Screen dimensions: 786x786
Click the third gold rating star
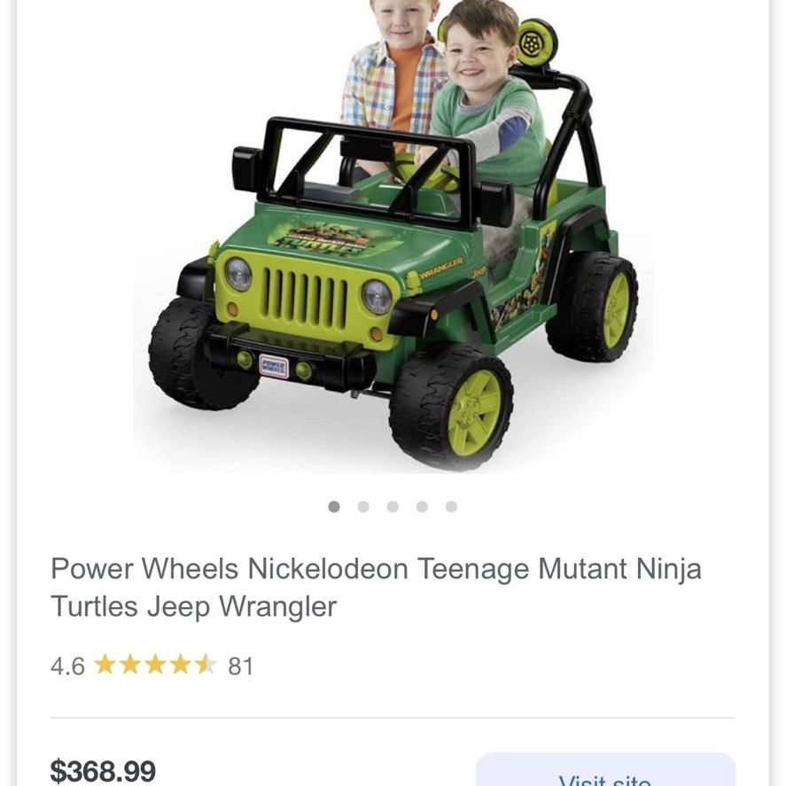pyautogui.click(x=155, y=665)
